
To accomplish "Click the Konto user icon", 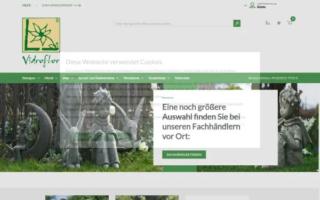I will [x=252, y=5].
